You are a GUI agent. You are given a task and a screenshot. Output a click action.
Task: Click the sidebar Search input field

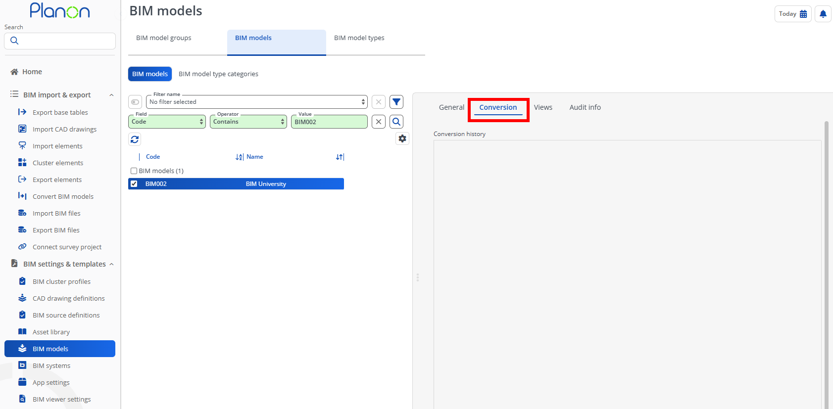click(x=60, y=41)
